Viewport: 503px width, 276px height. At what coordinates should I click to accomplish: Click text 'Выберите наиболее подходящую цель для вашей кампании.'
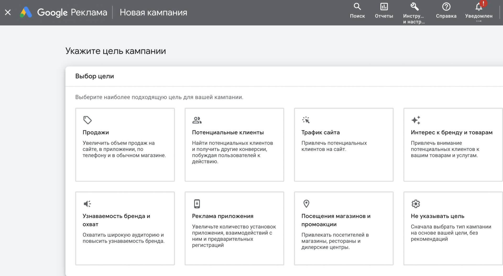pos(159,97)
